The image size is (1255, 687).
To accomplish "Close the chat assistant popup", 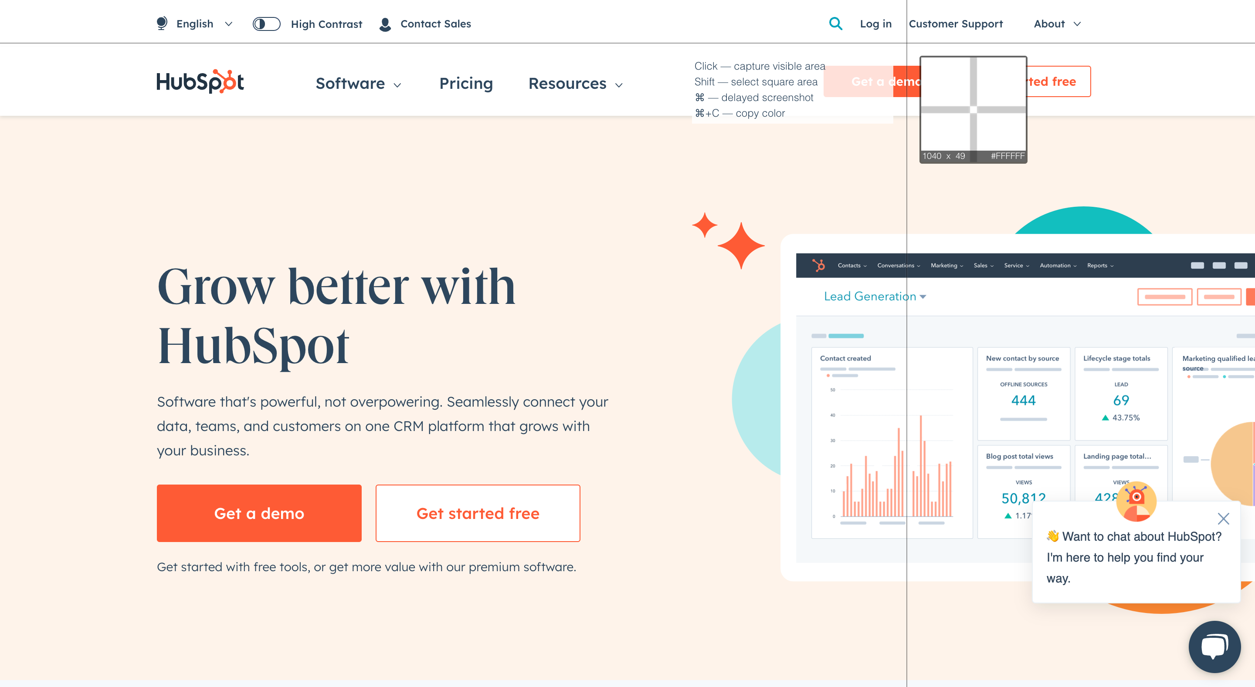I will 1224,518.
